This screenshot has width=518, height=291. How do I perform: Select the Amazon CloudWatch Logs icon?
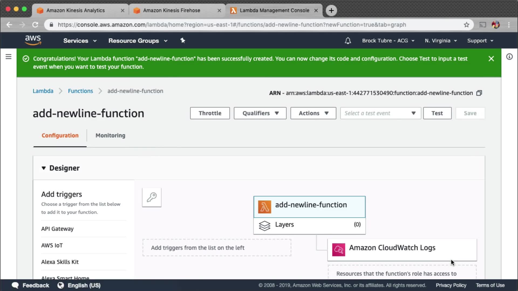[x=338, y=250]
